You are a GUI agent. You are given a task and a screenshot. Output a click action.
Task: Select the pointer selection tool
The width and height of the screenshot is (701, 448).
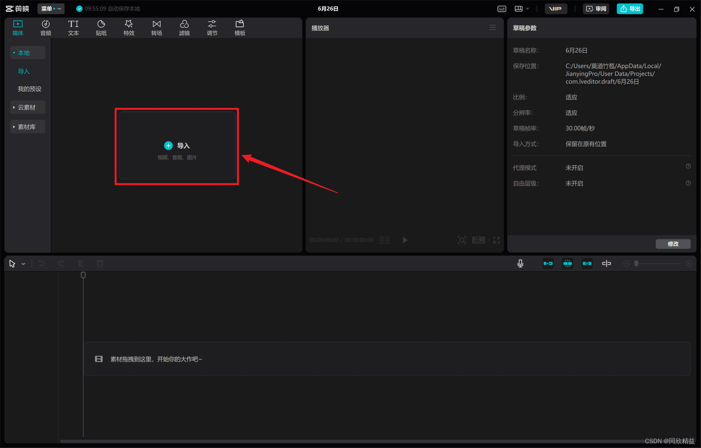click(12, 263)
